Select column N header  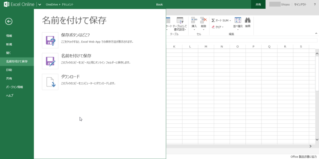coord(222,46)
